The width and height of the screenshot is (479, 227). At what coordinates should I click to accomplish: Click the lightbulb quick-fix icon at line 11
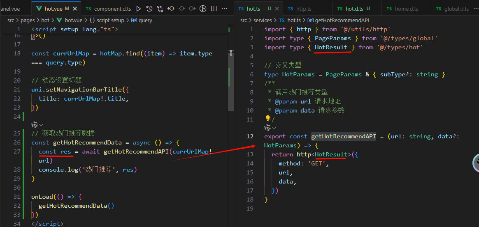[267, 118]
